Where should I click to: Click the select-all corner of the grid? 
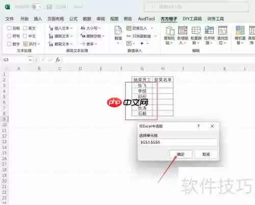click(x=6, y=69)
